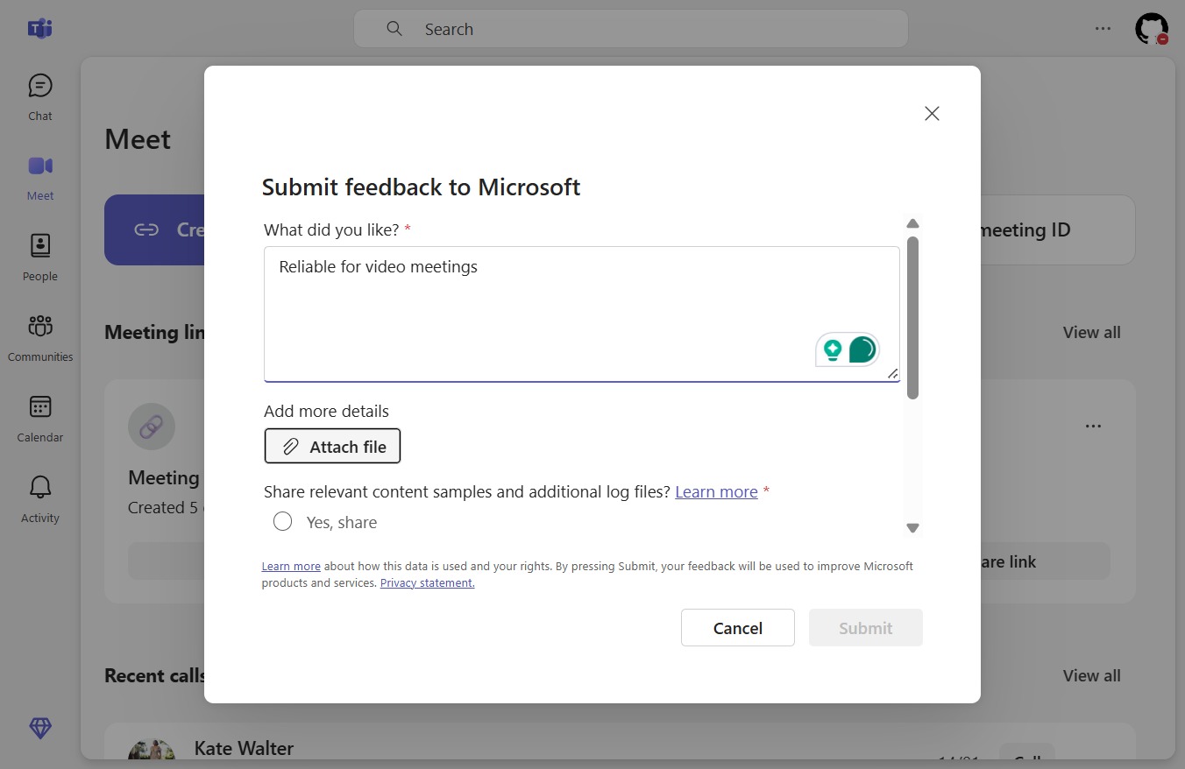Click the disabled Submit button

coord(866,628)
